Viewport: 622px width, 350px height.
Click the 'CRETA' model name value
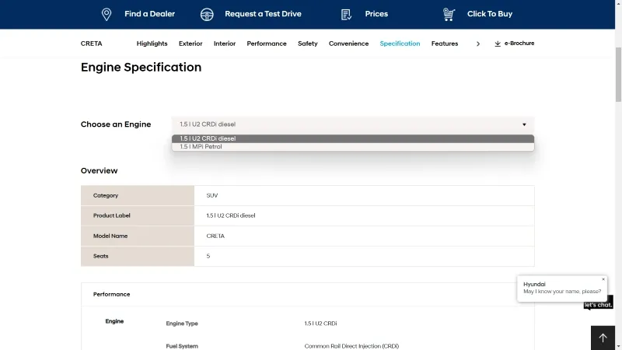coord(215,236)
